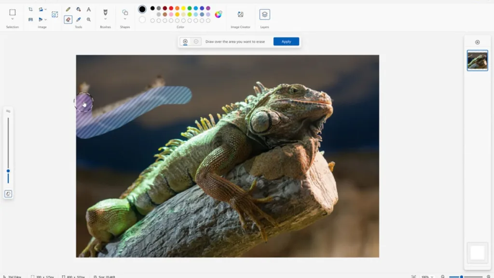Pick the lime green palette color

coord(190,14)
